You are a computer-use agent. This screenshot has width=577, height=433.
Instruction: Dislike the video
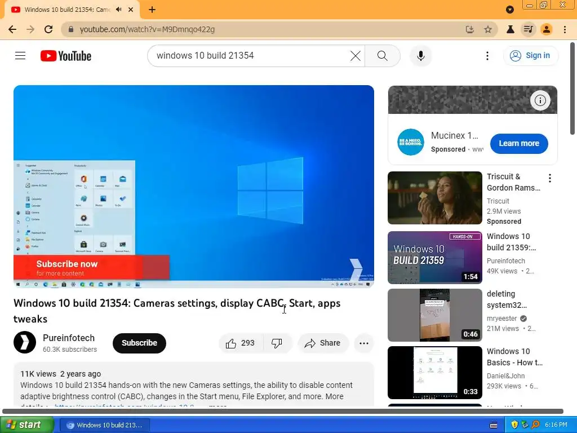point(277,343)
